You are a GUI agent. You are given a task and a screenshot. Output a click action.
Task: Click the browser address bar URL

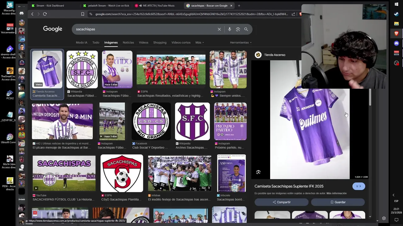[191, 14]
